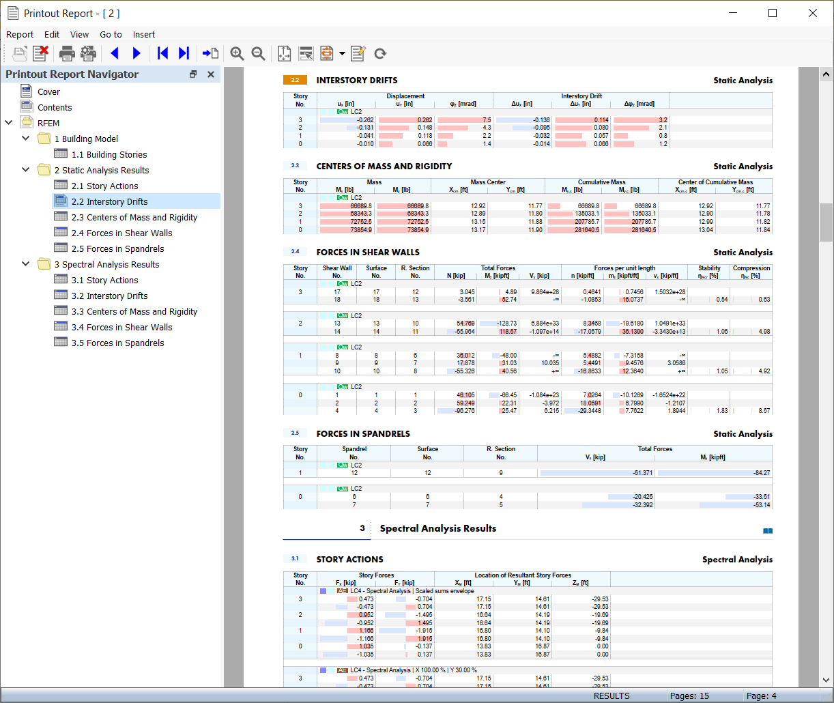Open the Go to menu
Viewport: 834px width, 703px height.
tap(111, 34)
